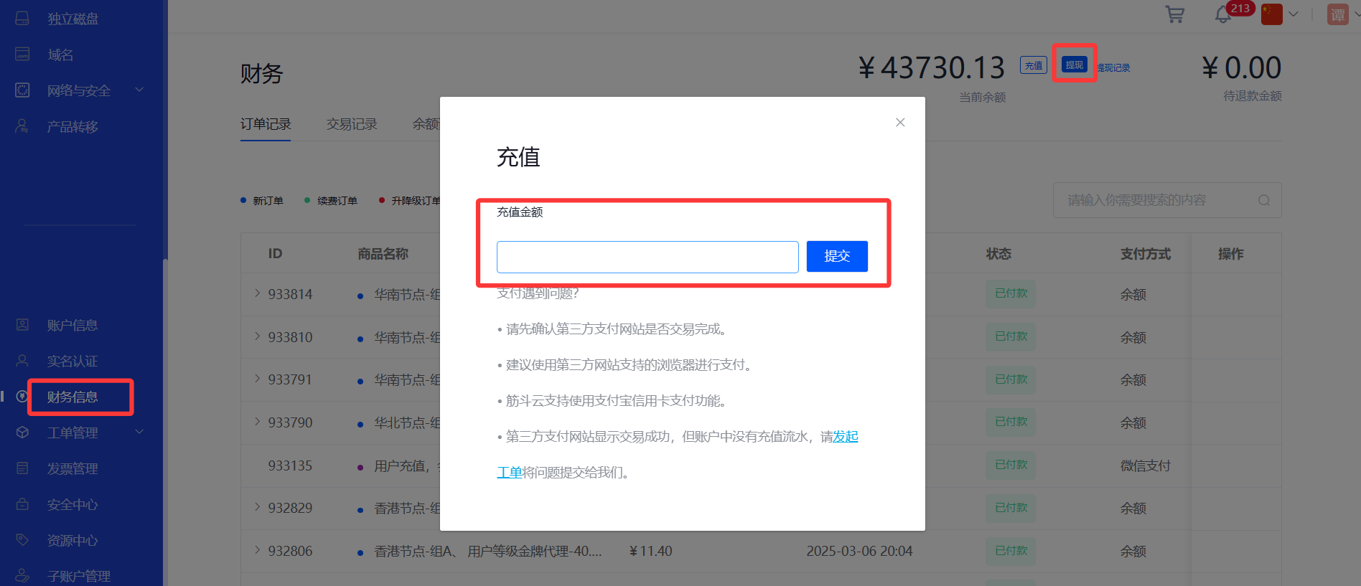Click the 财务信息 yen icon
The image size is (1361, 586).
tap(22, 396)
